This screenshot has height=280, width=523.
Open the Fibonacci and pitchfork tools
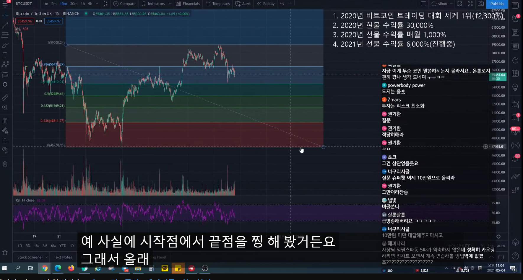[5, 35]
